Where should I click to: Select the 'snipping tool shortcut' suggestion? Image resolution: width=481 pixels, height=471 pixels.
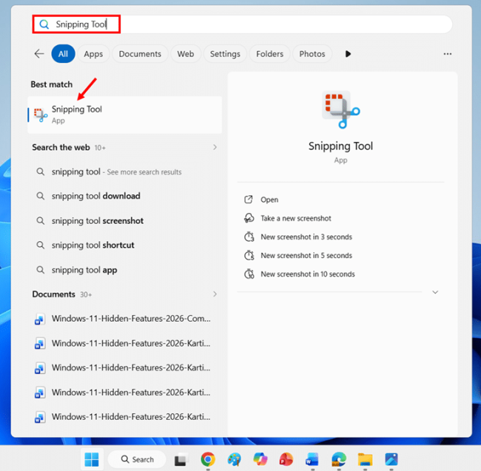pyautogui.click(x=124, y=245)
